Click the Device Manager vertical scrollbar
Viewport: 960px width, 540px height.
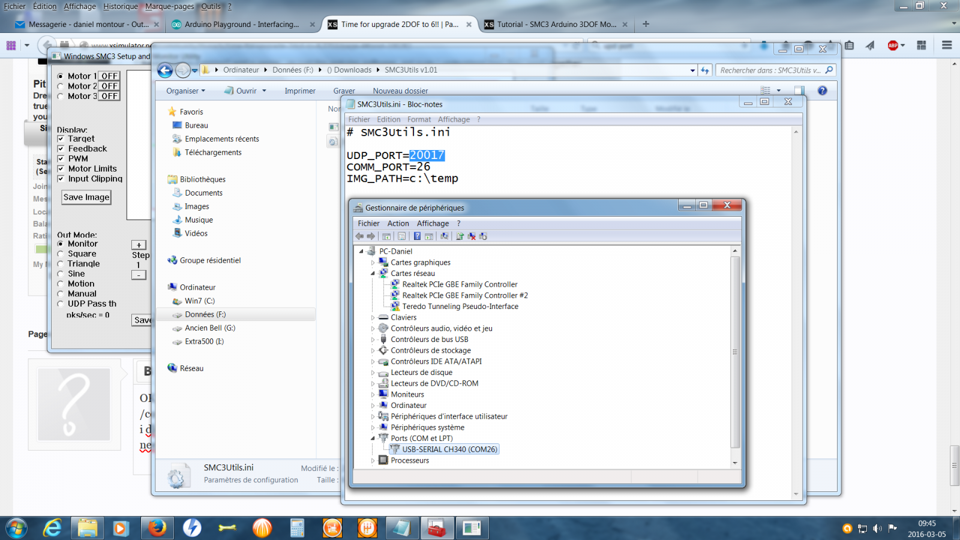coord(735,352)
